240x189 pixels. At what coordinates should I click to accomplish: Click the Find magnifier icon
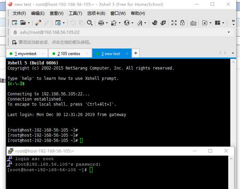pyautogui.click(x=90, y=23)
